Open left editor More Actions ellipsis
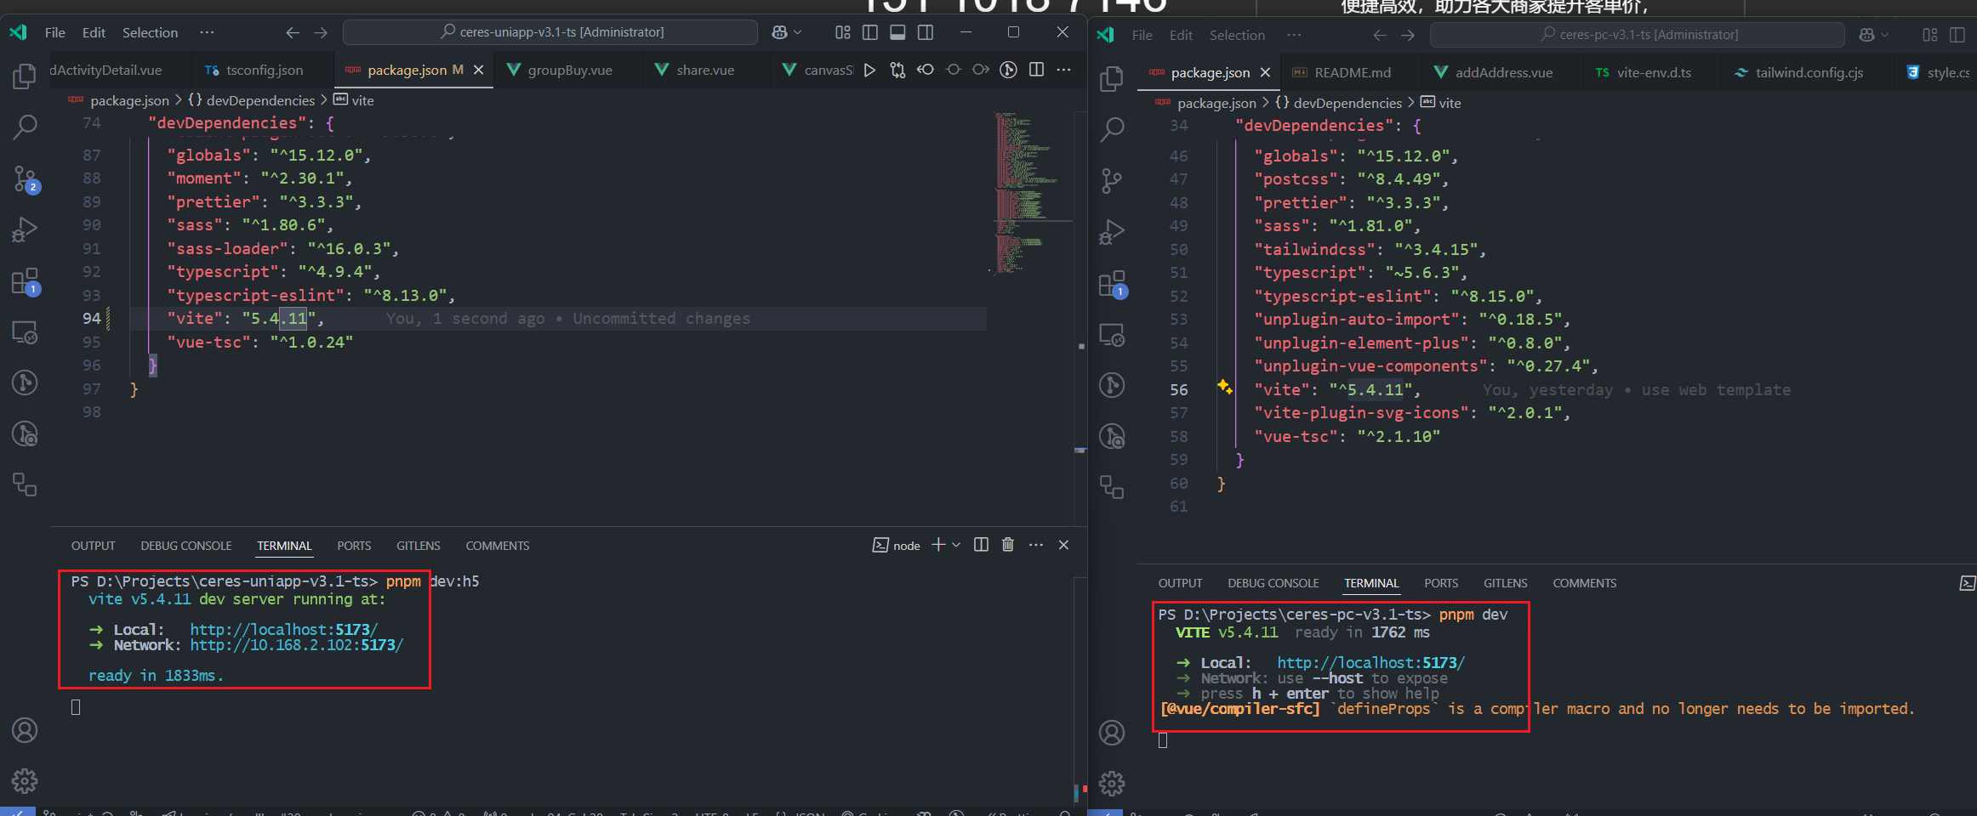This screenshot has width=1977, height=816. (1063, 70)
